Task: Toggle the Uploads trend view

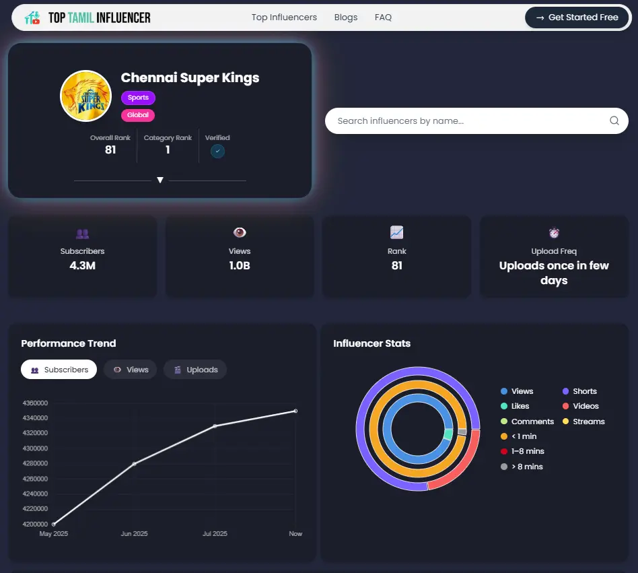Action: point(194,369)
